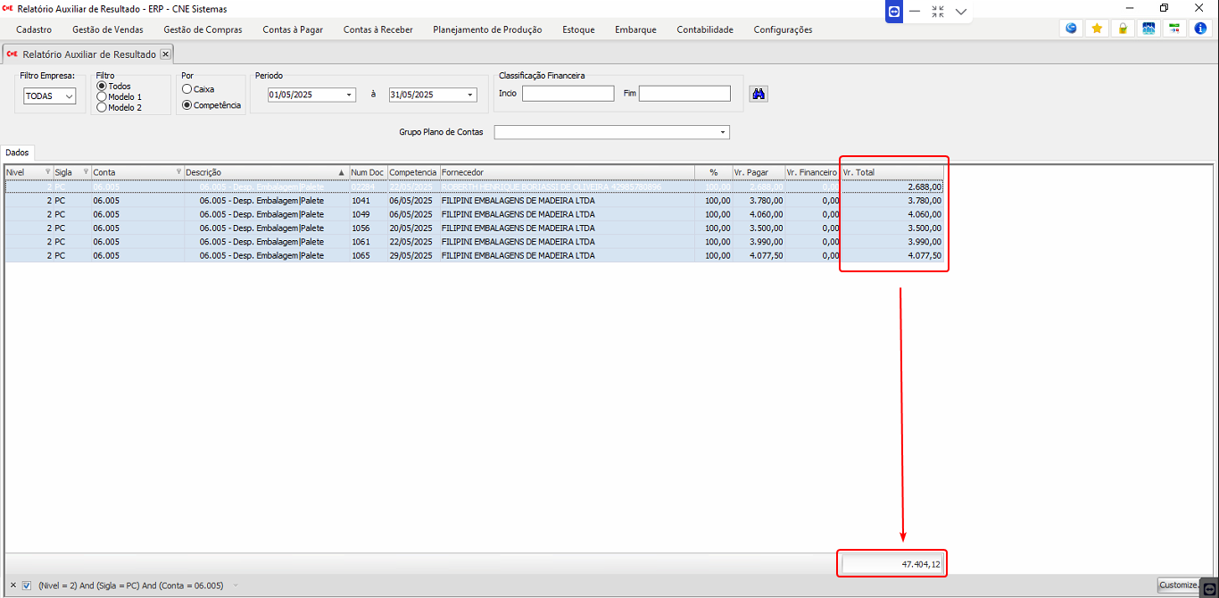The image size is (1219, 598).
Task: Expand the Grupo Plano de Contas dropdown
Action: [x=722, y=133]
